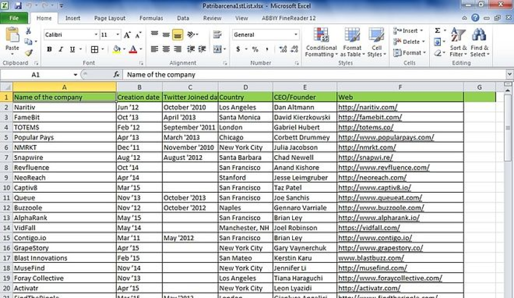The width and height of the screenshot is (514, 298).
Task: Switch to the Page Layout tab
Action: [109, 18]
